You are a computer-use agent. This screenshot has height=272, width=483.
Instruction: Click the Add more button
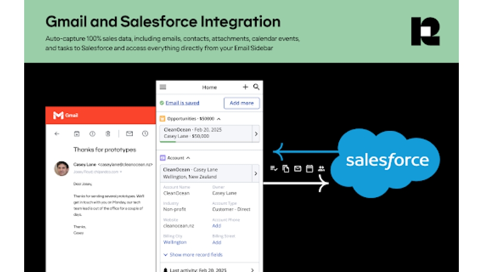pyautogui.click(x=241, y=103)
